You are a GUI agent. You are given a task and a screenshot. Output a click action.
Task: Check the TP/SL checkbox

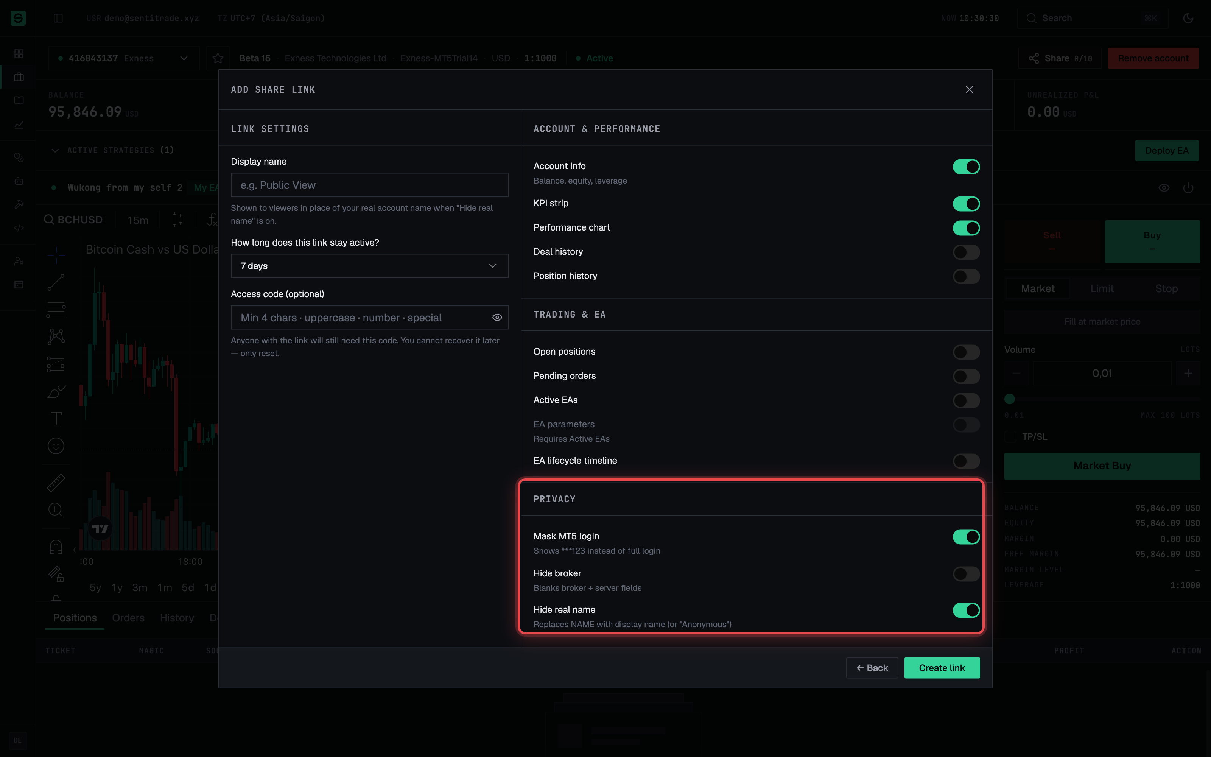point(1010,436)
